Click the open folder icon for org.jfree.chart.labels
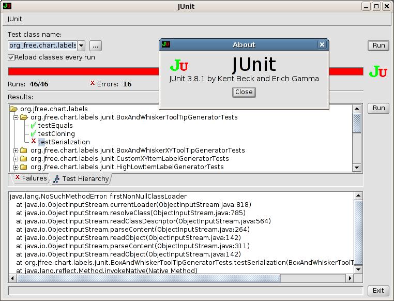The width and height of the screenshot is (394, 301). [14, 109]
